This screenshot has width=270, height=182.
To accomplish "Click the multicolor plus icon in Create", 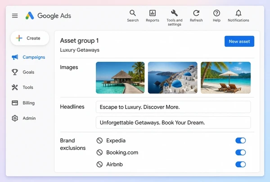I will (x=19, y=38).
